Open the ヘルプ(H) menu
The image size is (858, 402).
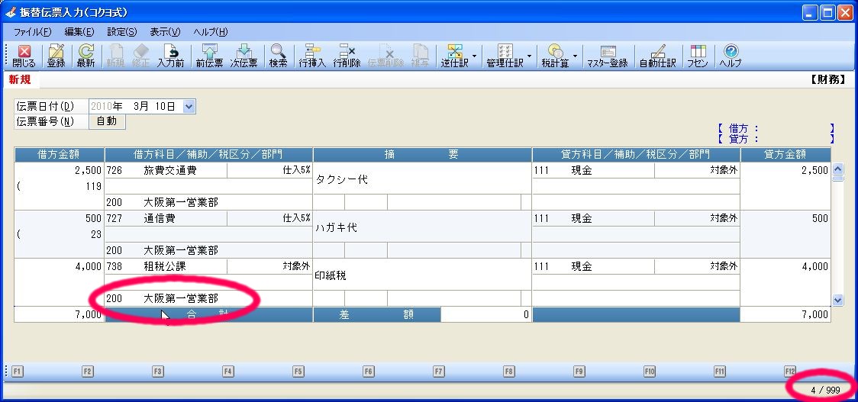[211, 32]
